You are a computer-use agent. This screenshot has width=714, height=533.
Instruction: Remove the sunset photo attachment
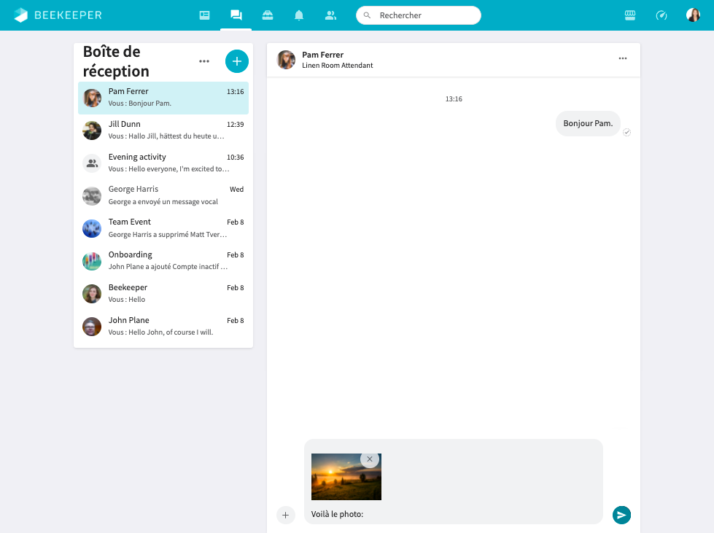coord(369,459)
